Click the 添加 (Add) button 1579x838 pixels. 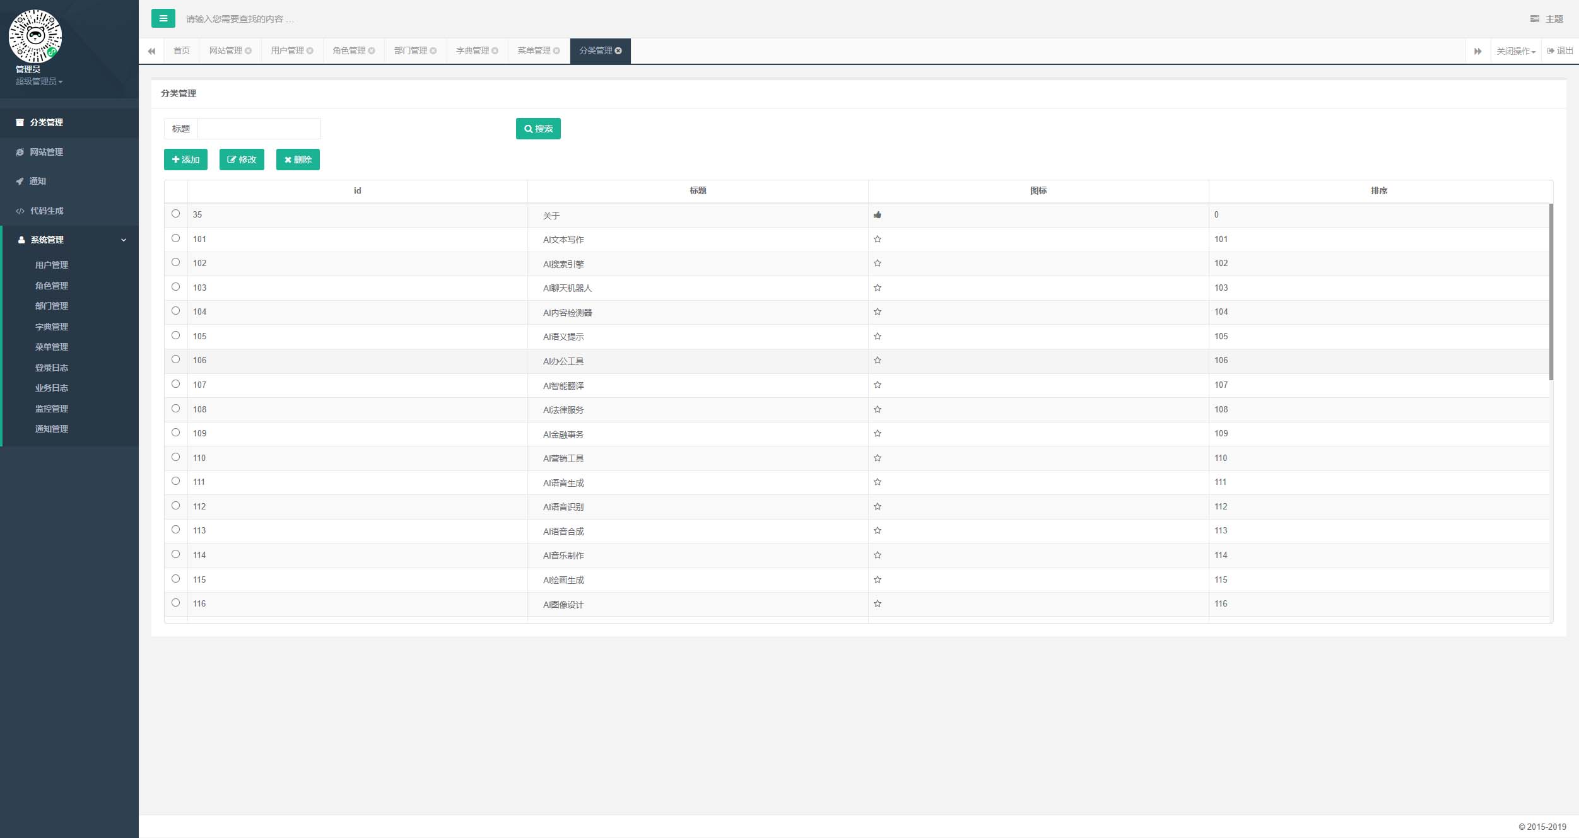(186, 160)
